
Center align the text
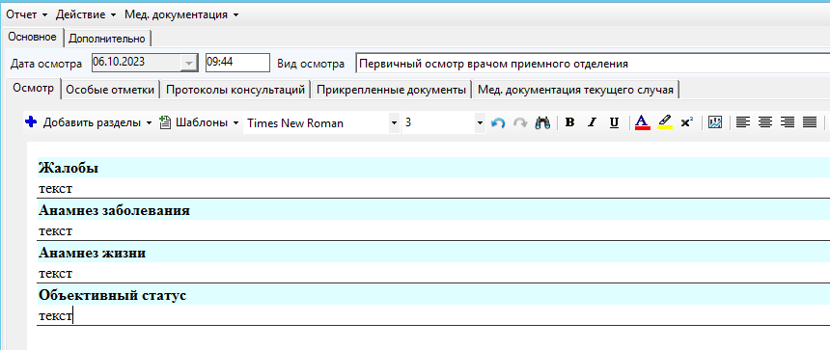pos(765,123)
